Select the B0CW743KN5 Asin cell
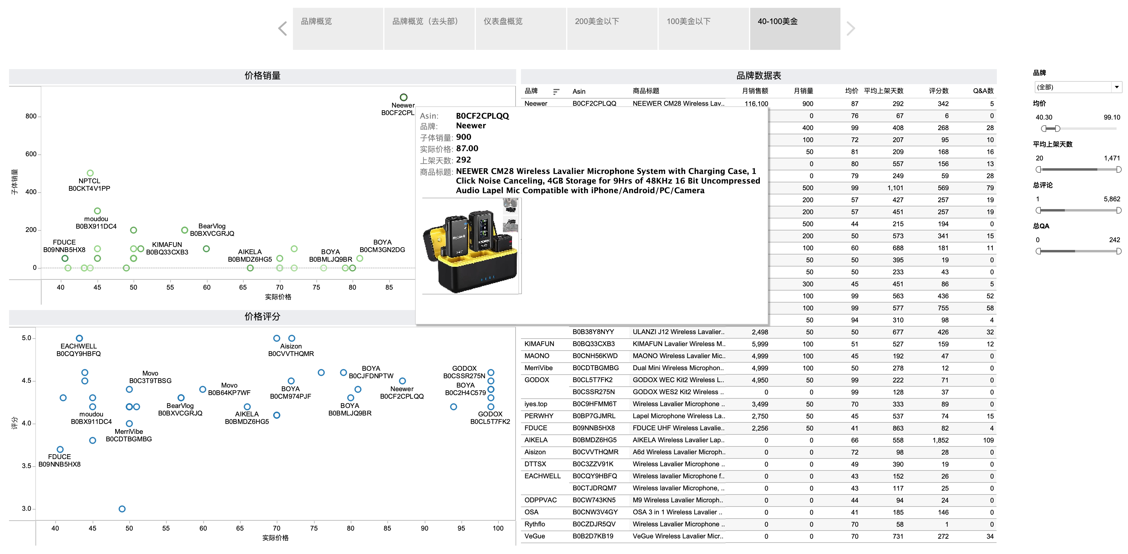The width and height of the screenshot is (1128, 554). click(x=594, y=500)
